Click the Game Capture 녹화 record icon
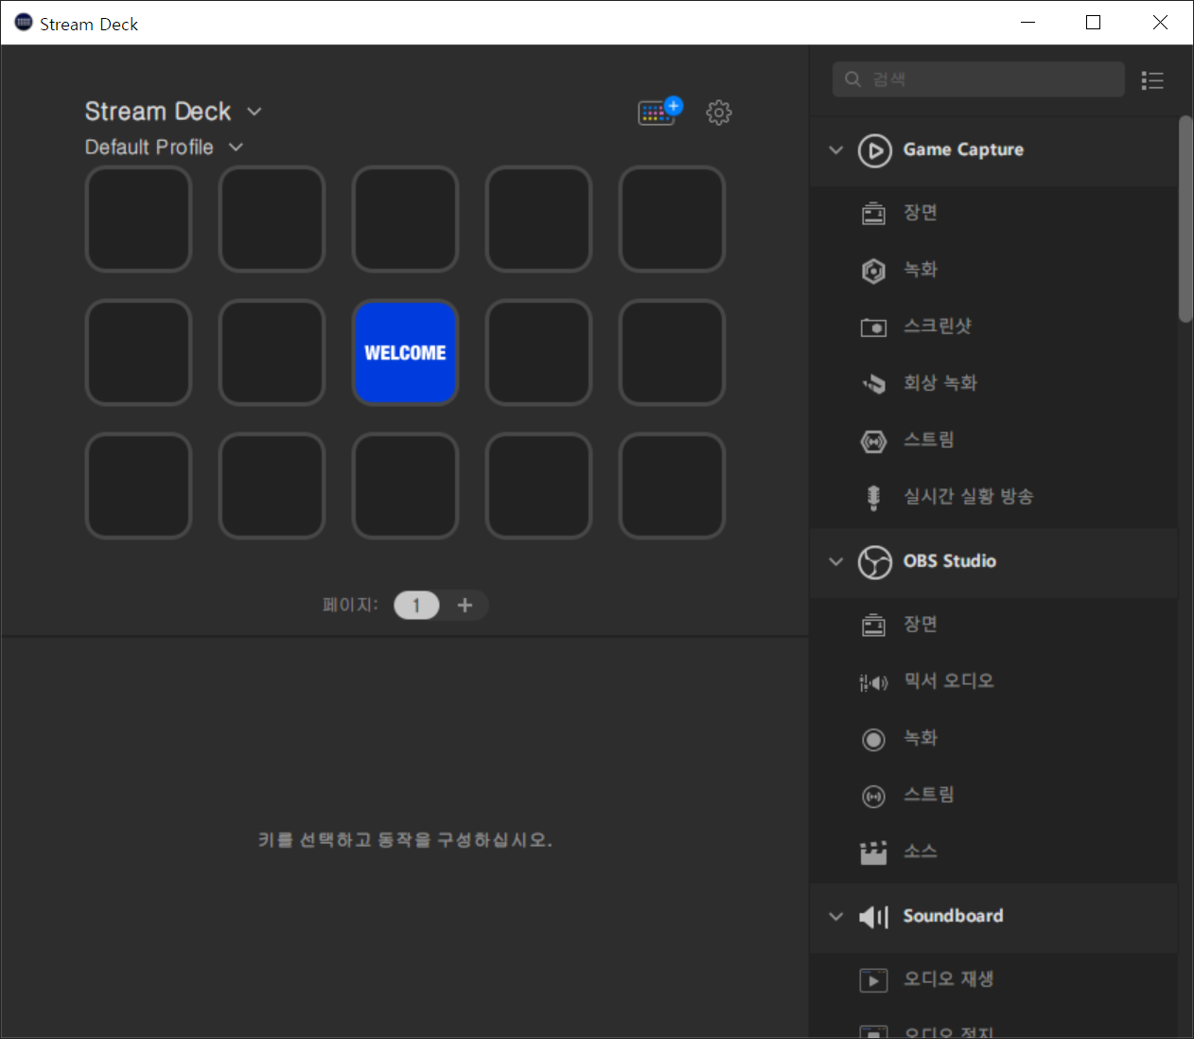The height and width of the screenshot is (1039, 1194). (x=873, y=271)
